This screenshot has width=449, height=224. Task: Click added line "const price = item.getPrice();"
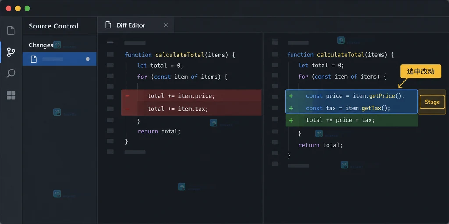click(x=352, y=96)
